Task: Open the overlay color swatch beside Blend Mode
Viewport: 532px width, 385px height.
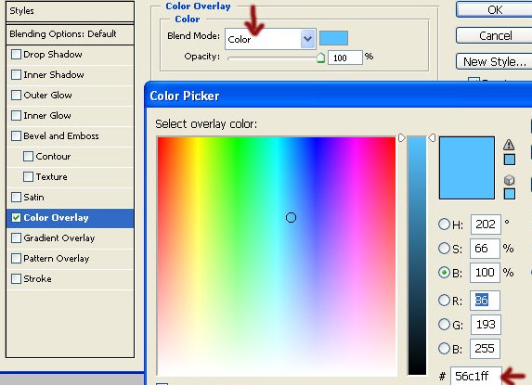Action: point(333,38)
